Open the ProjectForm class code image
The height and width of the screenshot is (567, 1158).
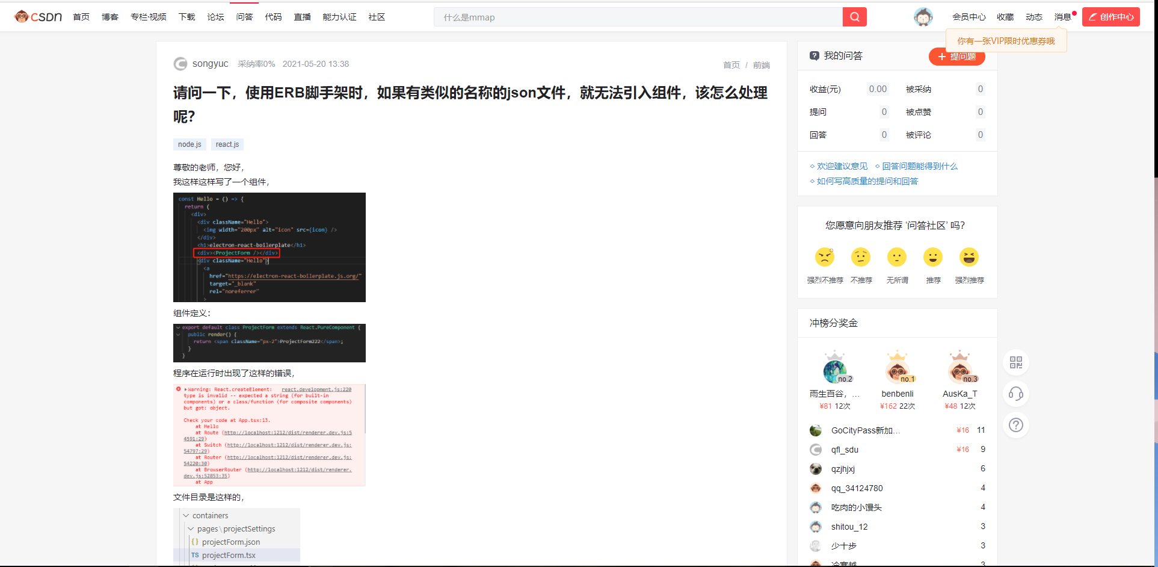point(269,343)
